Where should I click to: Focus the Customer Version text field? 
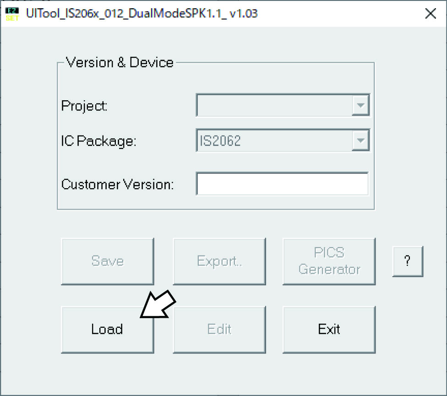pos(282,184)
